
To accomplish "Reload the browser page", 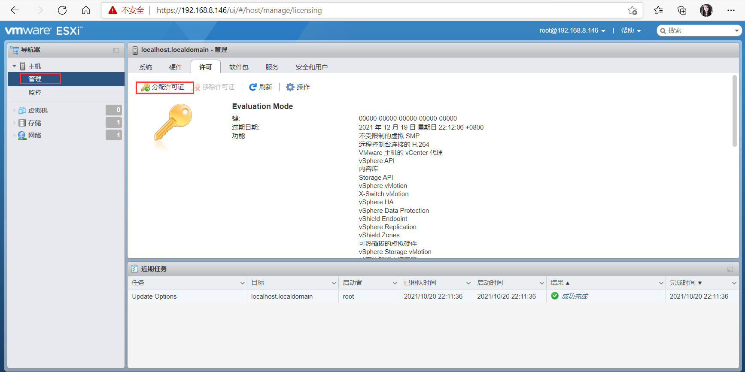I will (x=62, y=10).
